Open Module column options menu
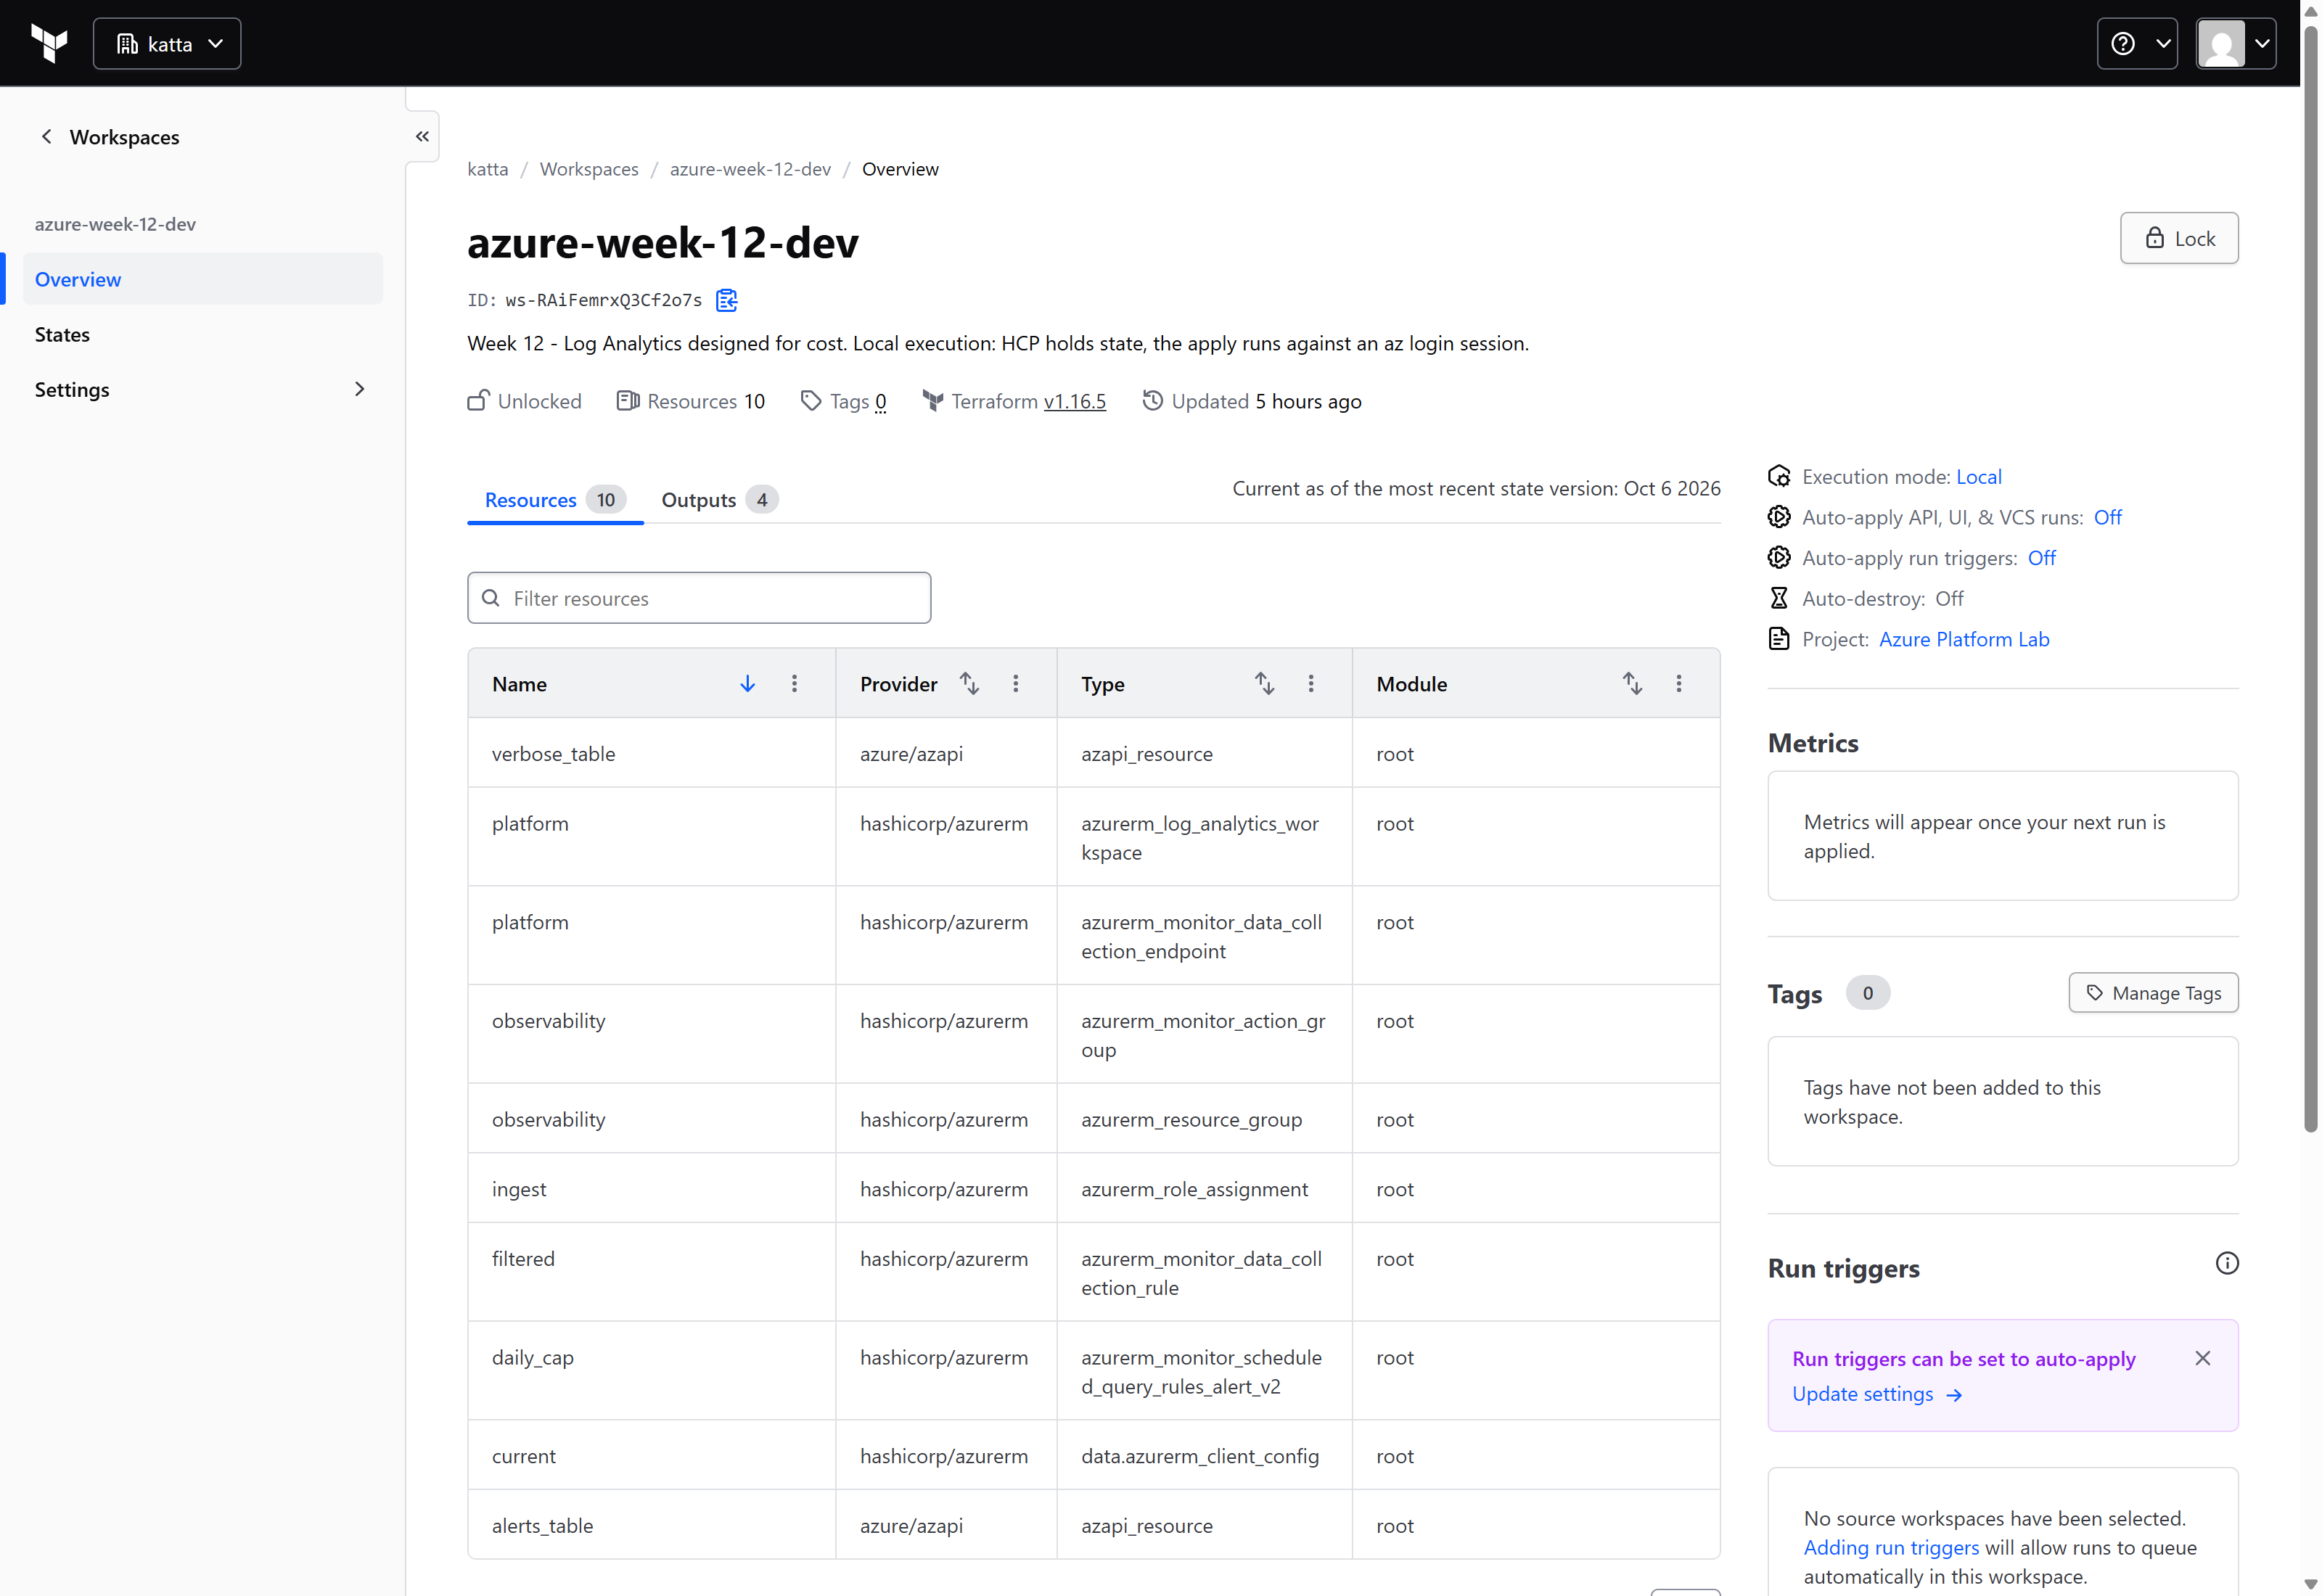Viewport: 2322px width, 1596px height. click(x=1678, y=684)
